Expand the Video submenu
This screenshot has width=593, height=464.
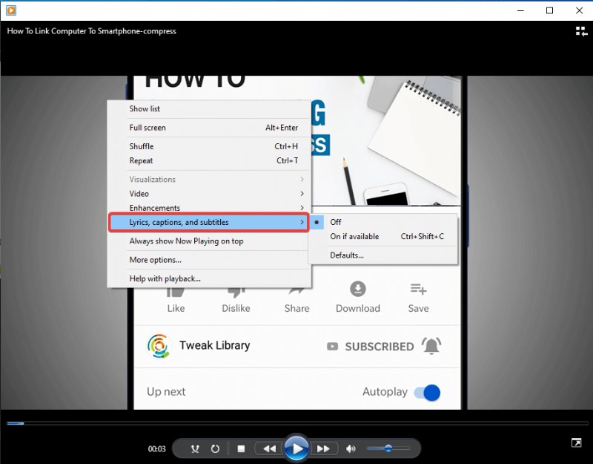tap(141, 193)
